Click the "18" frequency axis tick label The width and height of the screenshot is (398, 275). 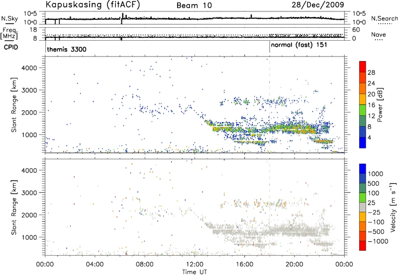pyautogui.click(x=33, y=30)
